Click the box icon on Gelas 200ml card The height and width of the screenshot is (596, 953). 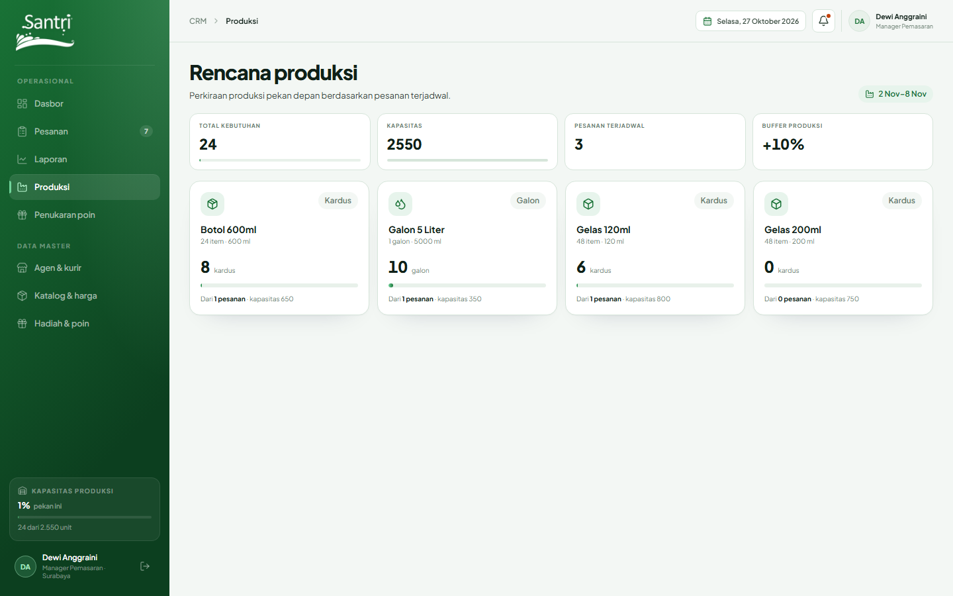[776, 204]
